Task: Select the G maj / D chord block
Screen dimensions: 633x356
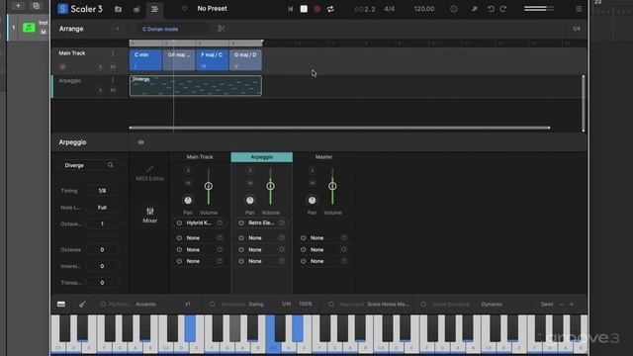Action: (245, 59)
